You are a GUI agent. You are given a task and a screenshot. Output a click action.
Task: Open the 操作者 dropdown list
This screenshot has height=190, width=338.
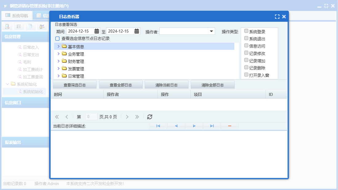(212, 31)
